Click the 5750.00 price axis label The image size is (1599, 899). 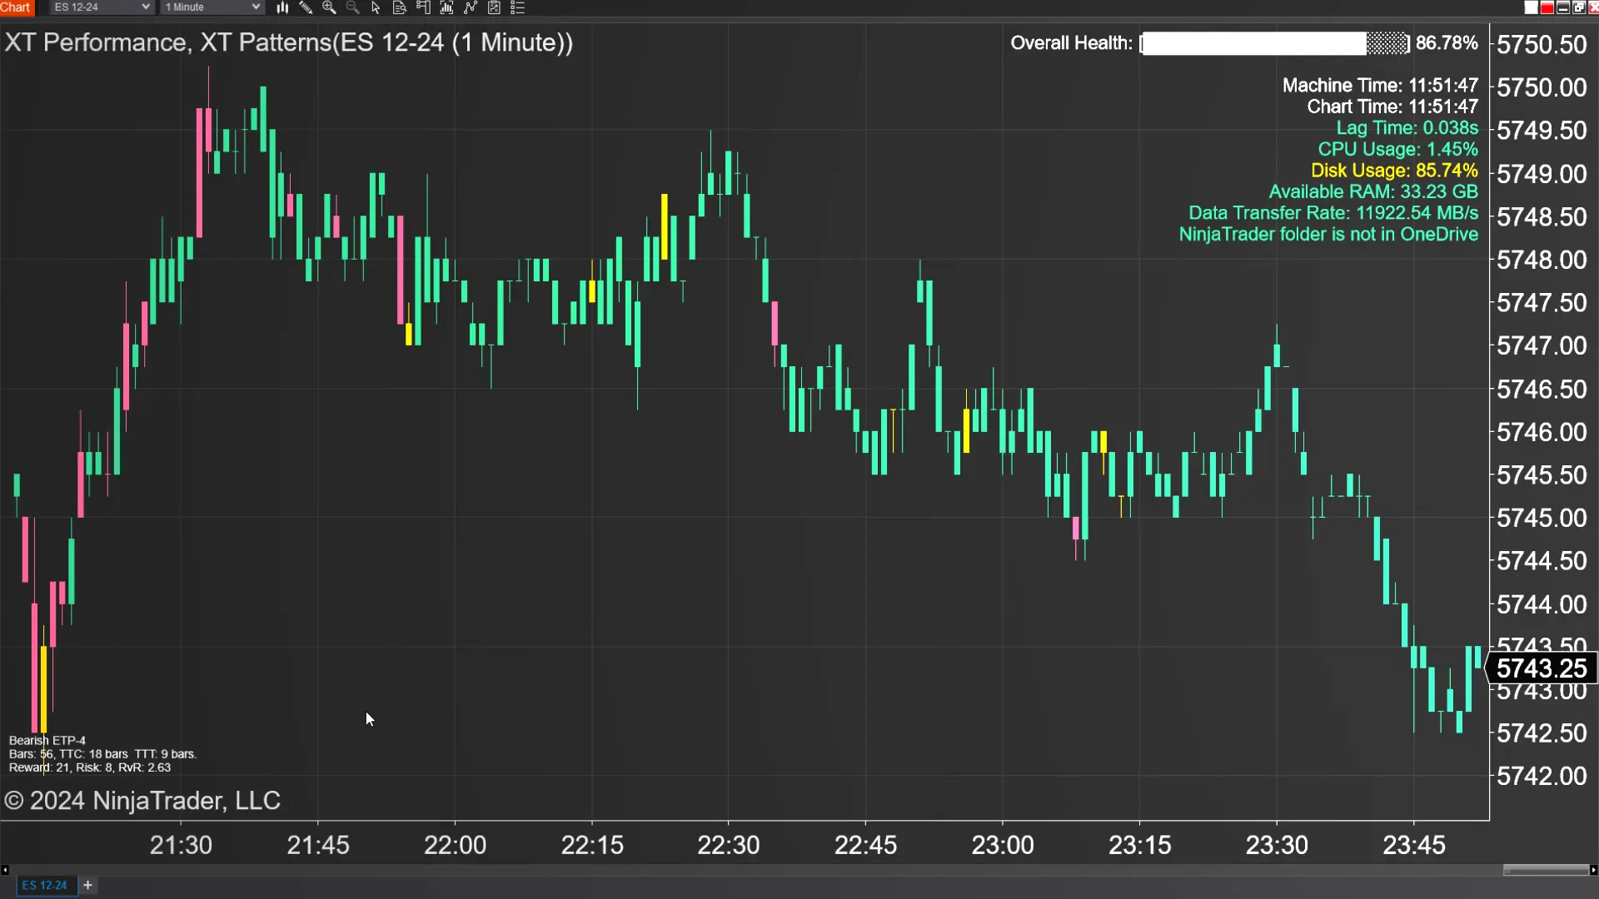(1542, 87)
